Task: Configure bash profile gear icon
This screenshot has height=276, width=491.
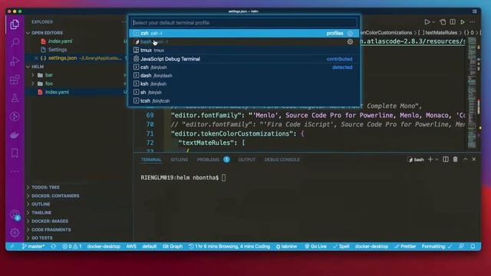Action: (x=350, y=41)
